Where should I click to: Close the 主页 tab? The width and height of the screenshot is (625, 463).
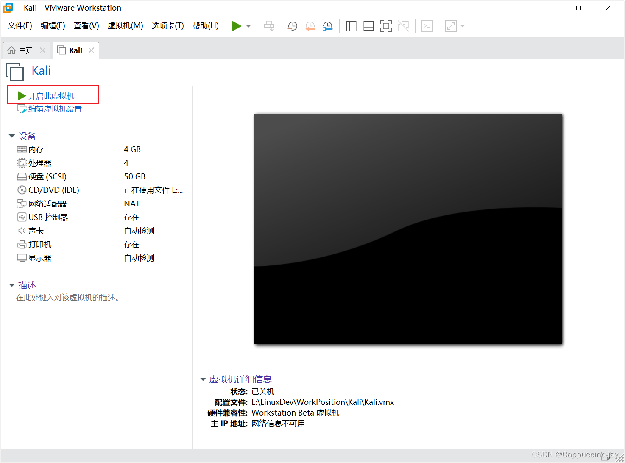click(x=42, y=50)
